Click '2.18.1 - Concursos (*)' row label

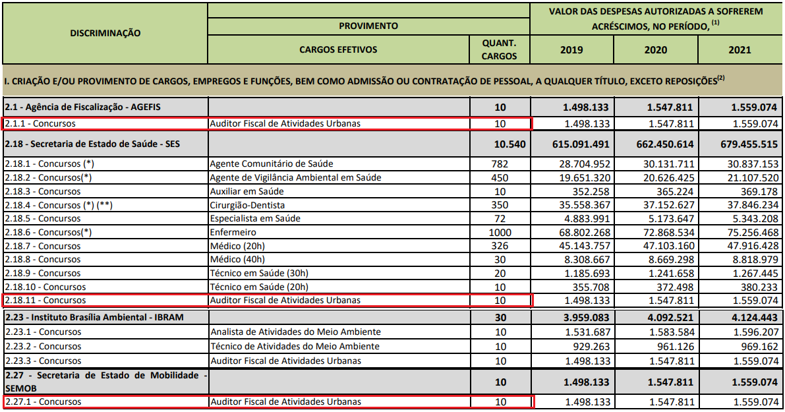click(49, 163)
